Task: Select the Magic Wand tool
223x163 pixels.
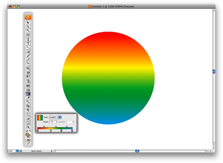Action: (28, 31)
